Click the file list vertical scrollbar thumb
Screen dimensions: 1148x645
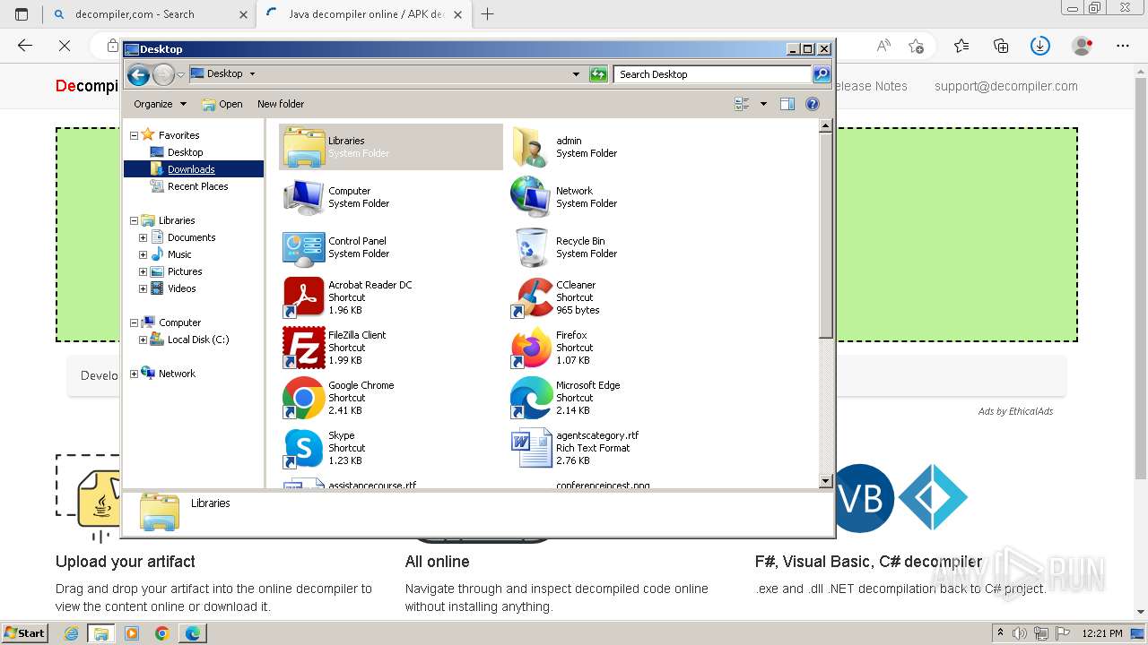click(826, 236)
